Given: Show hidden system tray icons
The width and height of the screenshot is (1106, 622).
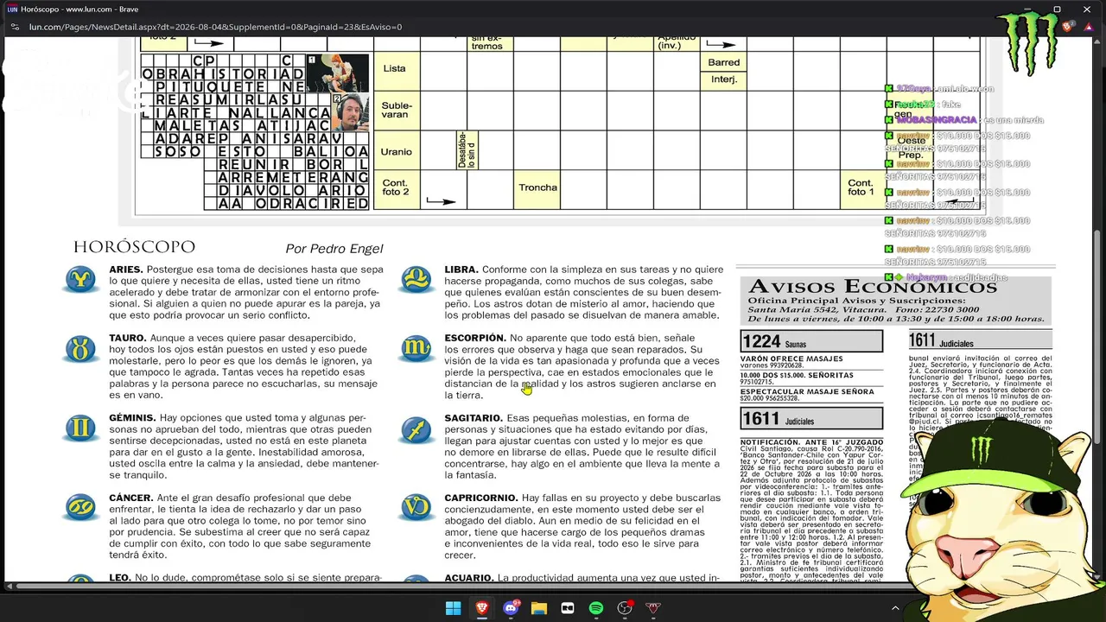Looking at the screenshot, I should 895,608.
